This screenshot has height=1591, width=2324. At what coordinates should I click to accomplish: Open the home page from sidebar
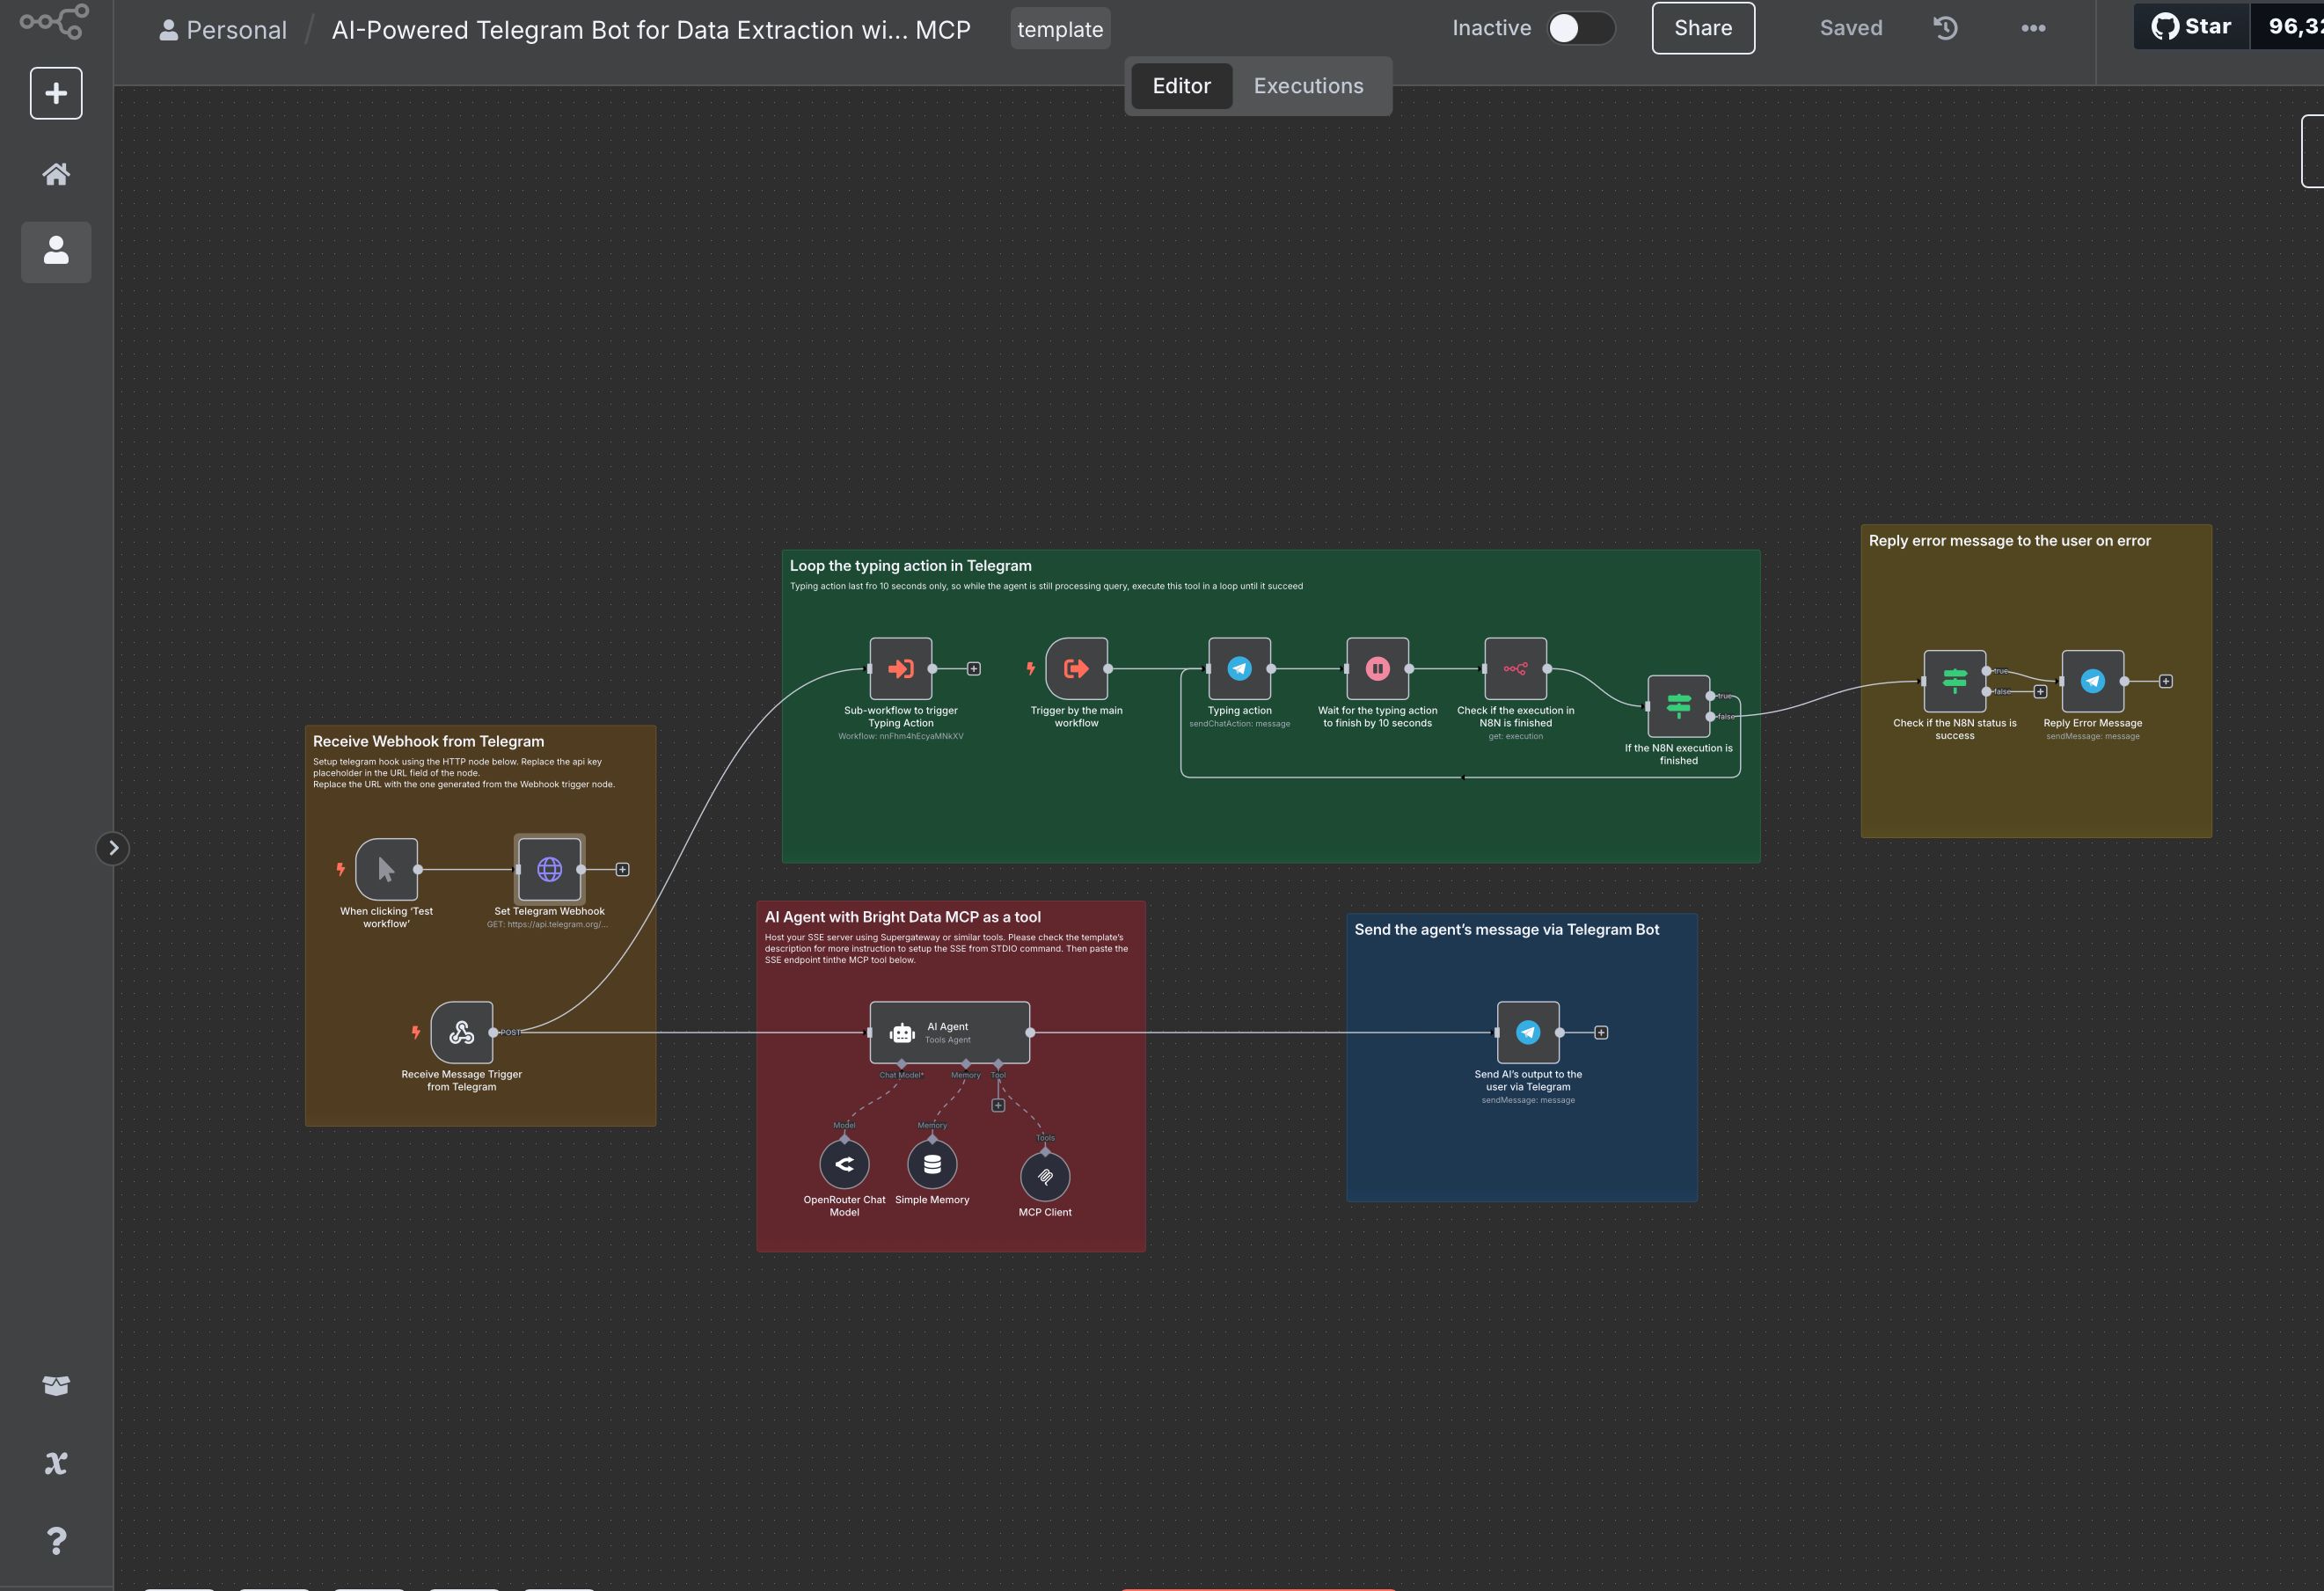tap(56, 174)
